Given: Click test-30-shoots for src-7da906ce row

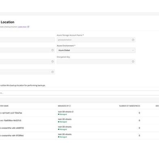Looking at the screenshot, I should click(64, 119).
